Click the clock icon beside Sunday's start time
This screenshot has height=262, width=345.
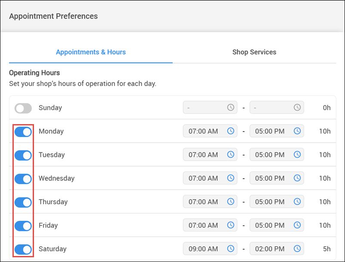pos(231,107)
